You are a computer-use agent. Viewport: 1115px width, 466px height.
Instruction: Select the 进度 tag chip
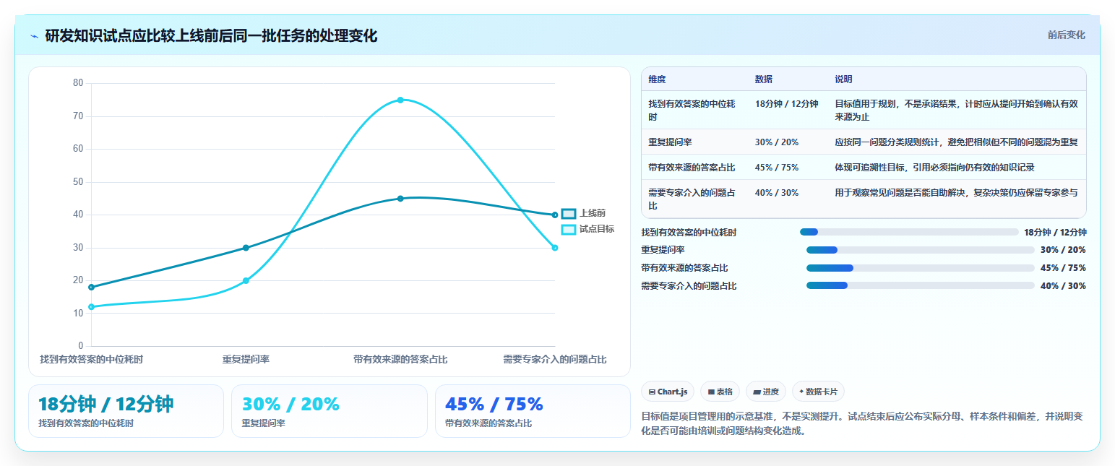[766, 392]
